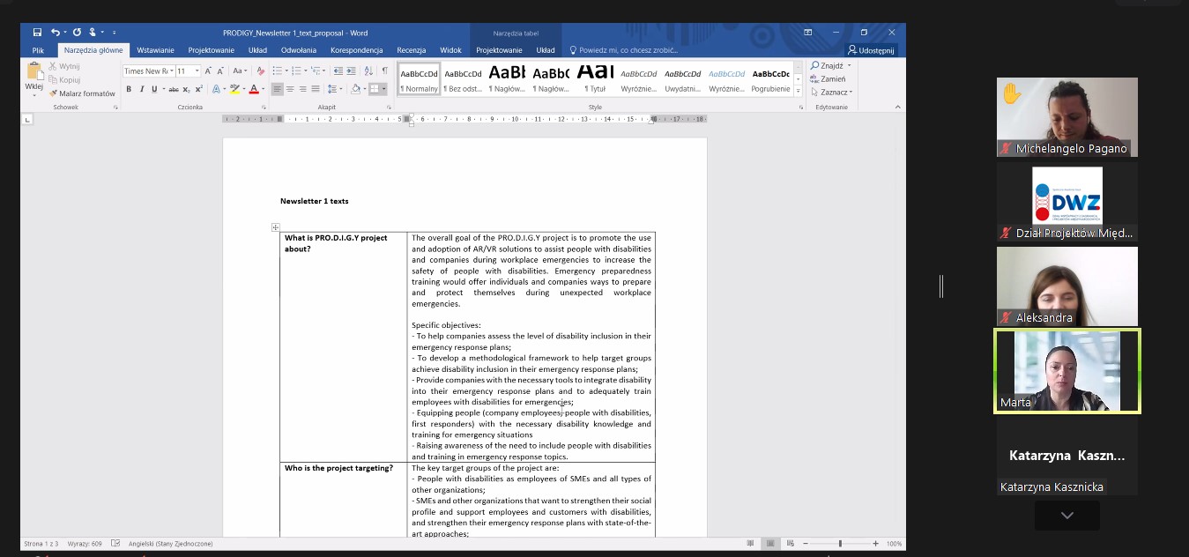
Task: Open ribbon display options icon
Action: pyautogui.click(x=808, y=33)
